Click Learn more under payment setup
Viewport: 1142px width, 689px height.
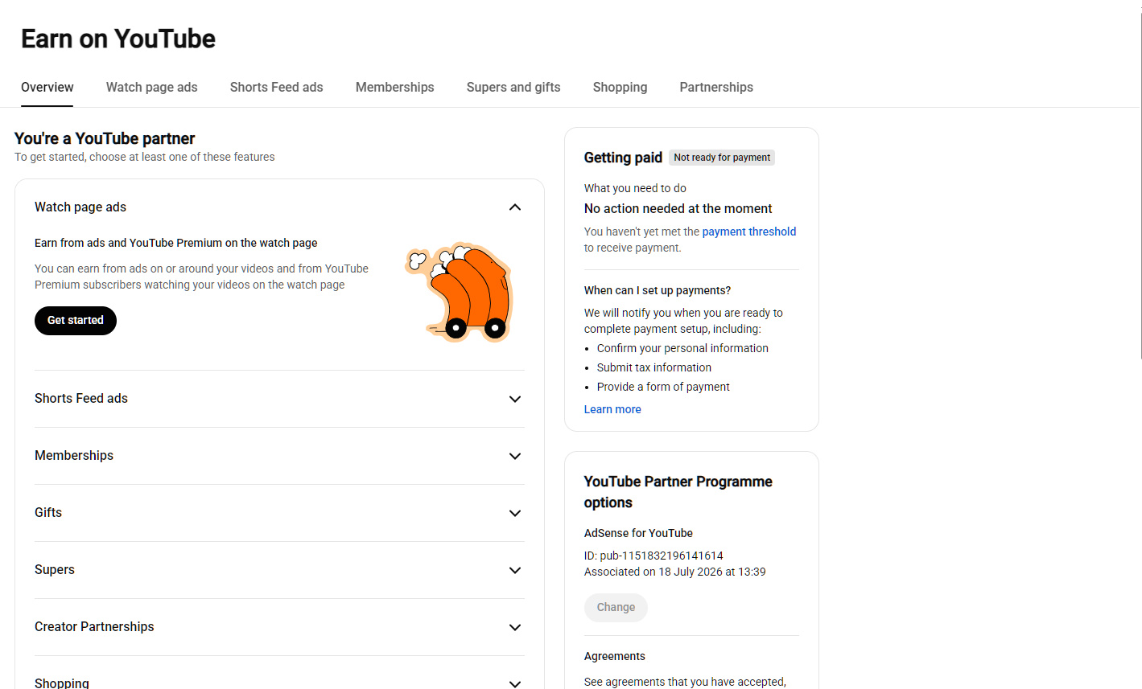point(612,409)
